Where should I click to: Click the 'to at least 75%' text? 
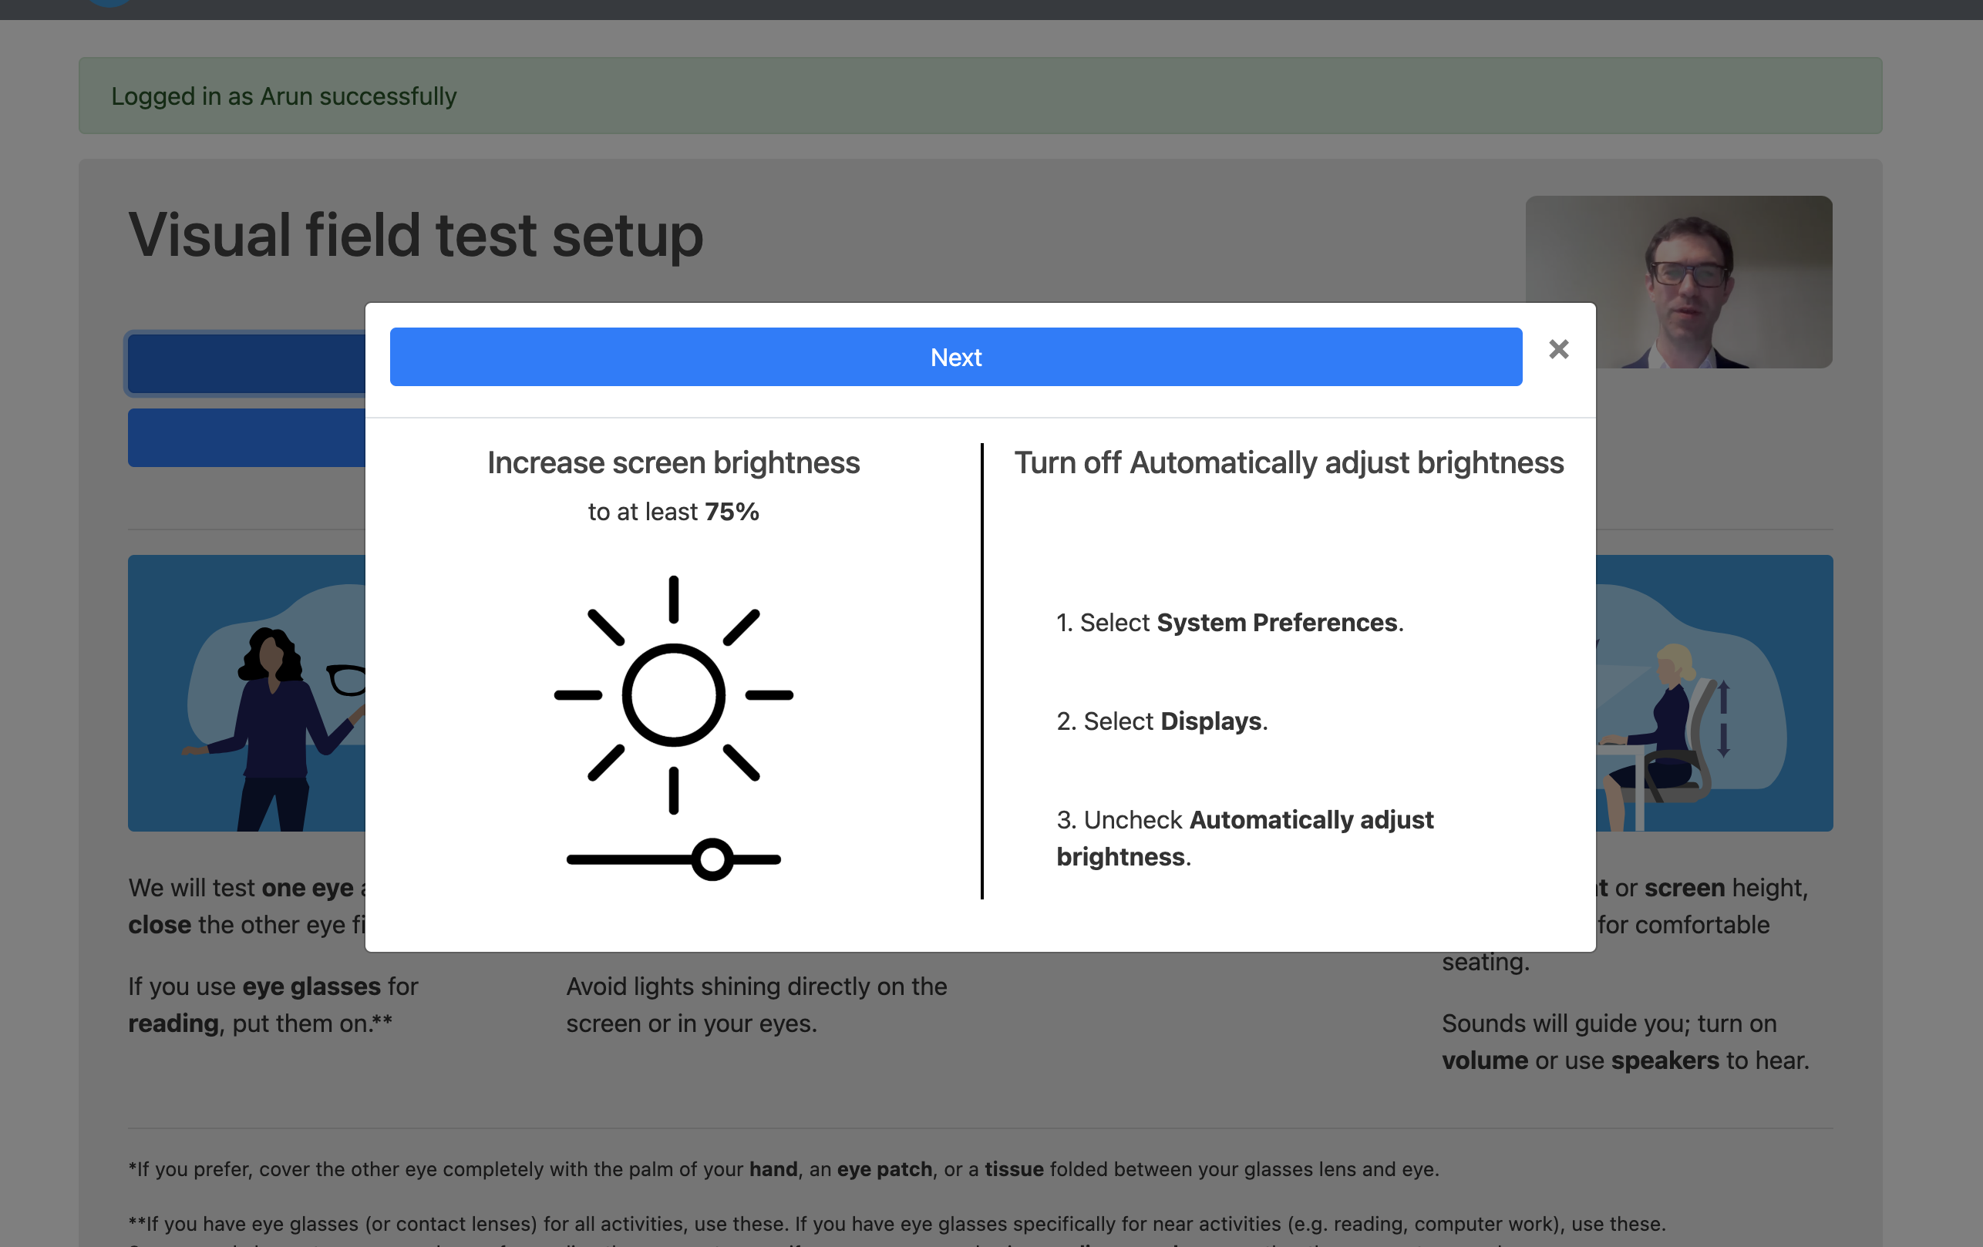pyautogui.click(x=673, y=511)
